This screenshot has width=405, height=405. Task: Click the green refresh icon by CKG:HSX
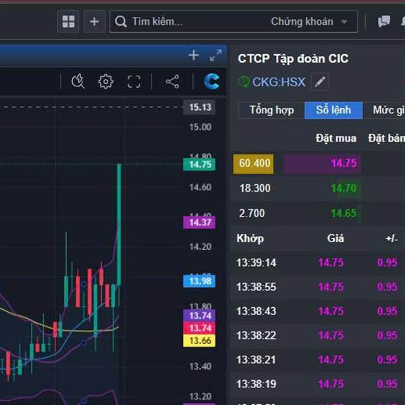[244, 82]
